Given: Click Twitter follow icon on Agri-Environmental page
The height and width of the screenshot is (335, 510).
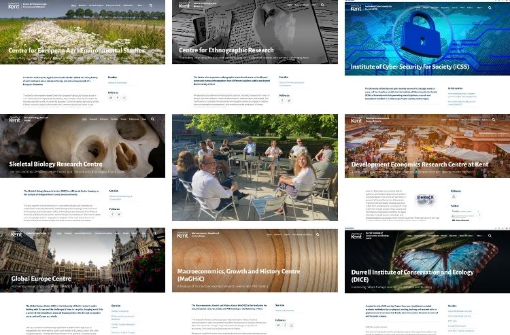Looking at the screenshot, I should [x=111, y=98].
